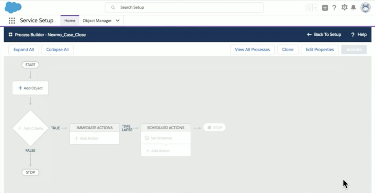Click the IMMEDIATE ACTIONS header
This screenshot has width=375, height=193.
[x=94, y=128]
